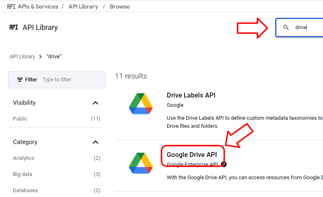Click the Visibility section heading
This screenshot has height=197, width=323.
point(24,103)
